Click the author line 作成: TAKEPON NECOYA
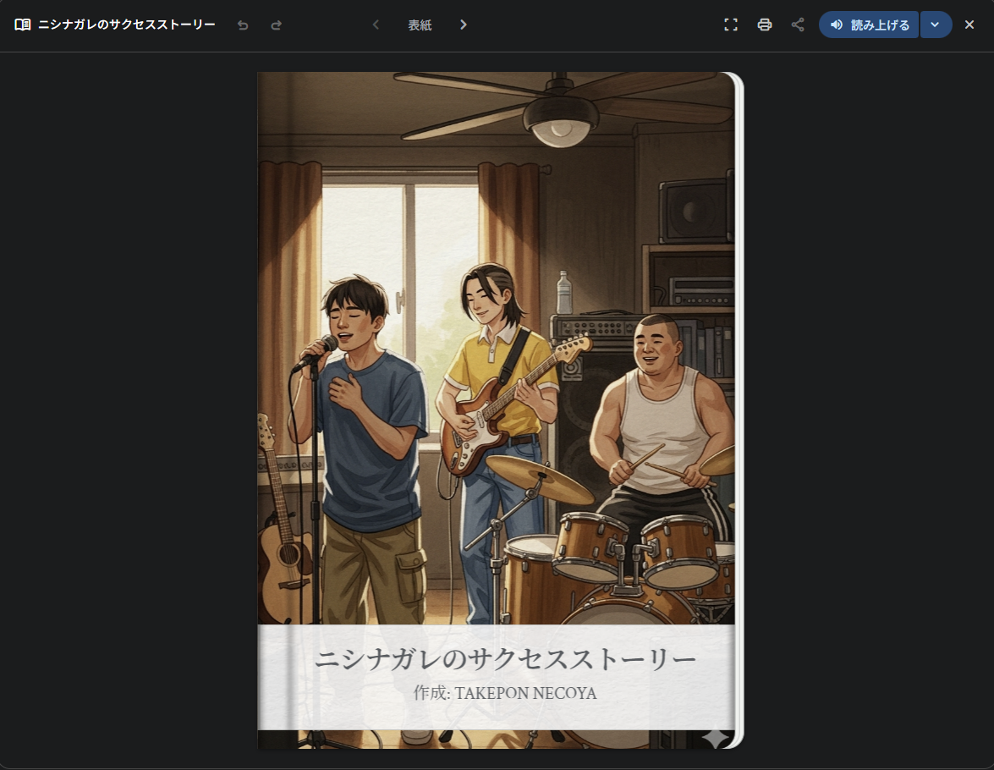Screen dimensions: 994x770 pos(505,693)
